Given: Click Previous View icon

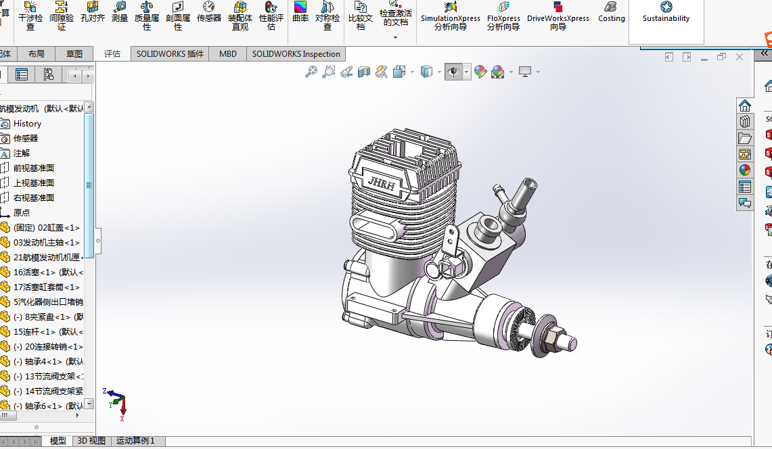Looking at the screenshot, I should pos(346,72).
